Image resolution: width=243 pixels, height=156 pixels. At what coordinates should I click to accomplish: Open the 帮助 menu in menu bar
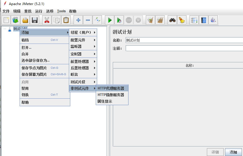pos(73,11)
